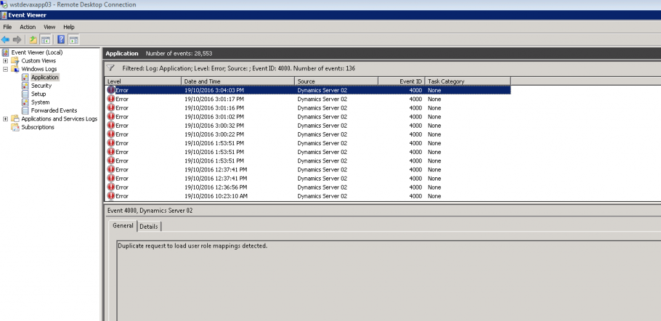661x321 pixels.
Task: Sort by the Level column header
Action: [143, 81]
